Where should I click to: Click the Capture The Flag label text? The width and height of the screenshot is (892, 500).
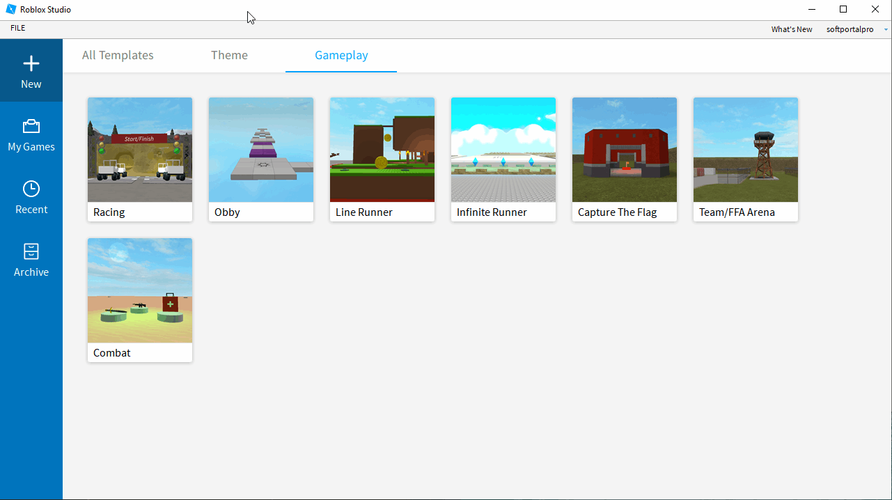pos(618,212)
